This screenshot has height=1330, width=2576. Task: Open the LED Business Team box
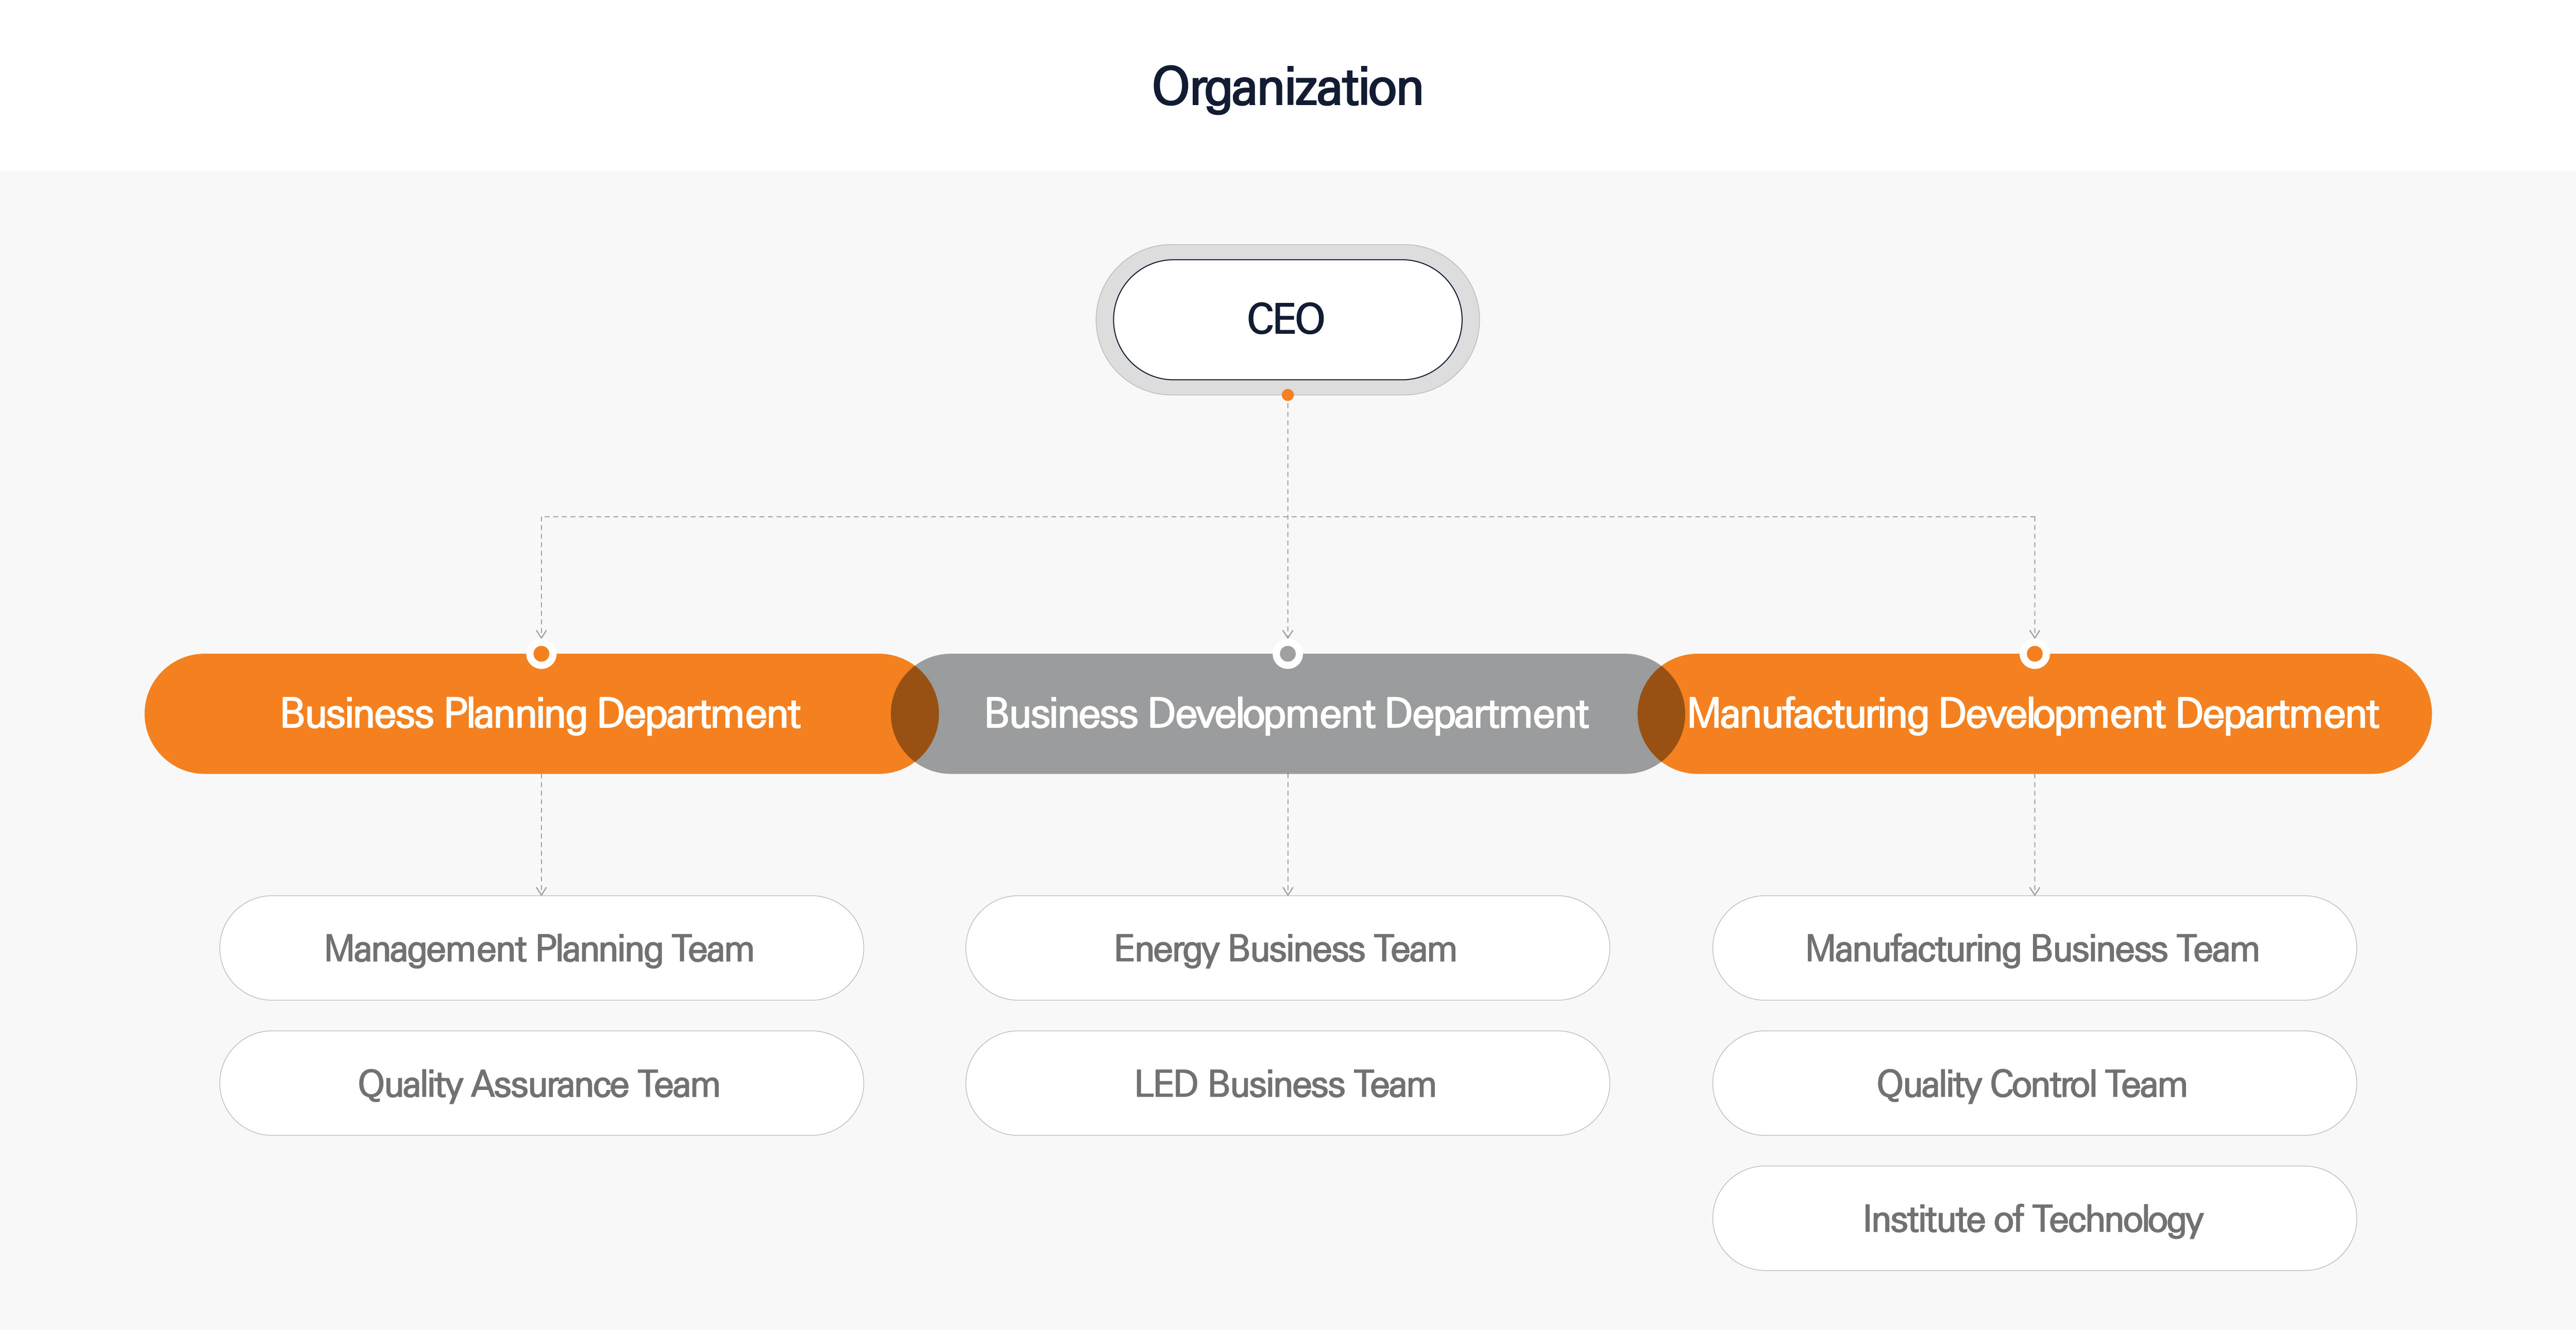coord(1287,1083)
